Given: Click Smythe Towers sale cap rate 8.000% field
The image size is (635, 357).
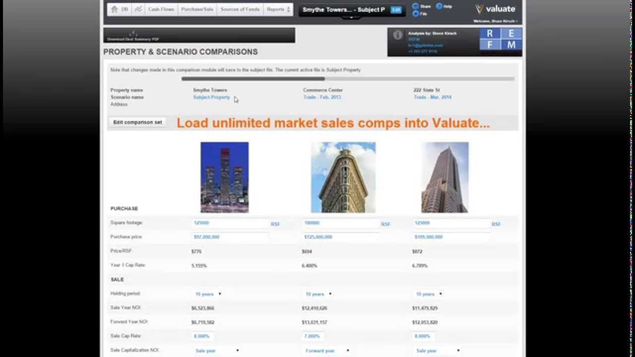Looking at the screenshot, I should coord(203,336).
